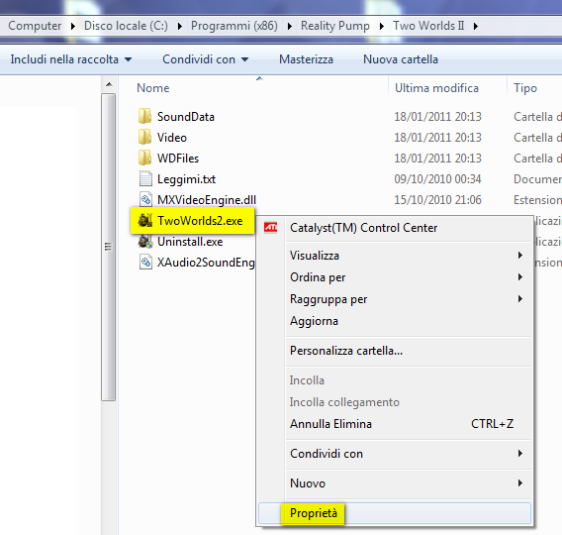Expand arrow after Computer breadcrumb
This screenshot has height=535, width=562.
[73, 26]
